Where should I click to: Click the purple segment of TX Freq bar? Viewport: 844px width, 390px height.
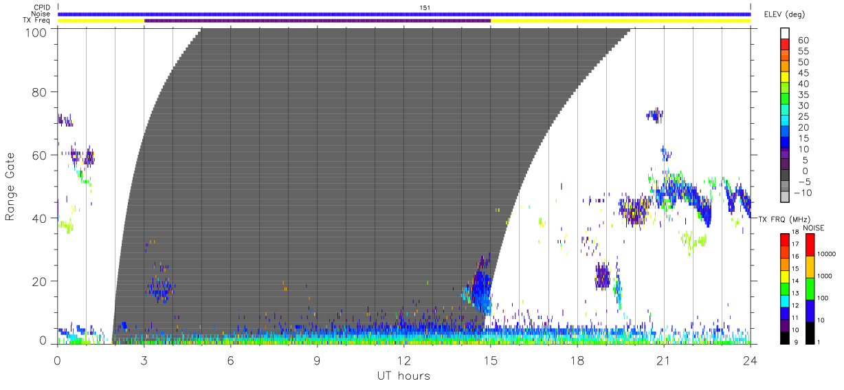[318, 21]
